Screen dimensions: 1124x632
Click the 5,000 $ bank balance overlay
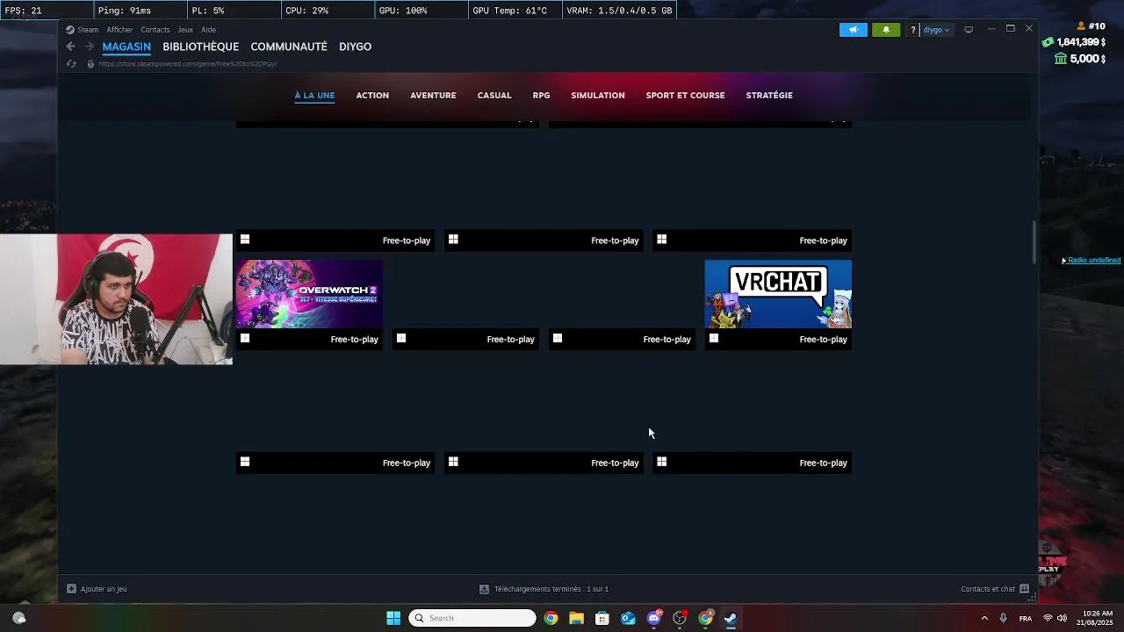1079,59
